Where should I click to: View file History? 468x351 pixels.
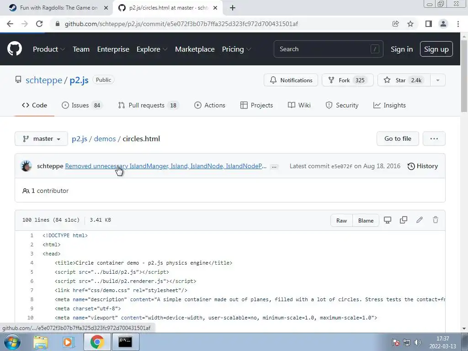pyautogui.click(x=423, y=166)
